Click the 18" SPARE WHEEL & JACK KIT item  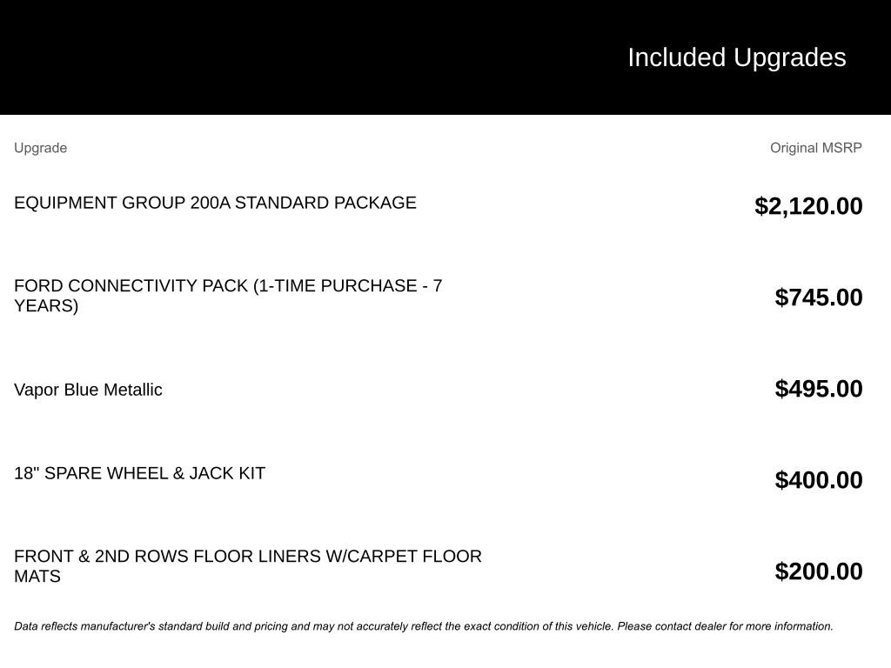click(139, 473)
